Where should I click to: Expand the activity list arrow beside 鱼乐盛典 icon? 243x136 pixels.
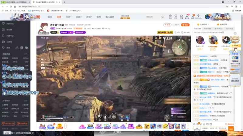65,126
